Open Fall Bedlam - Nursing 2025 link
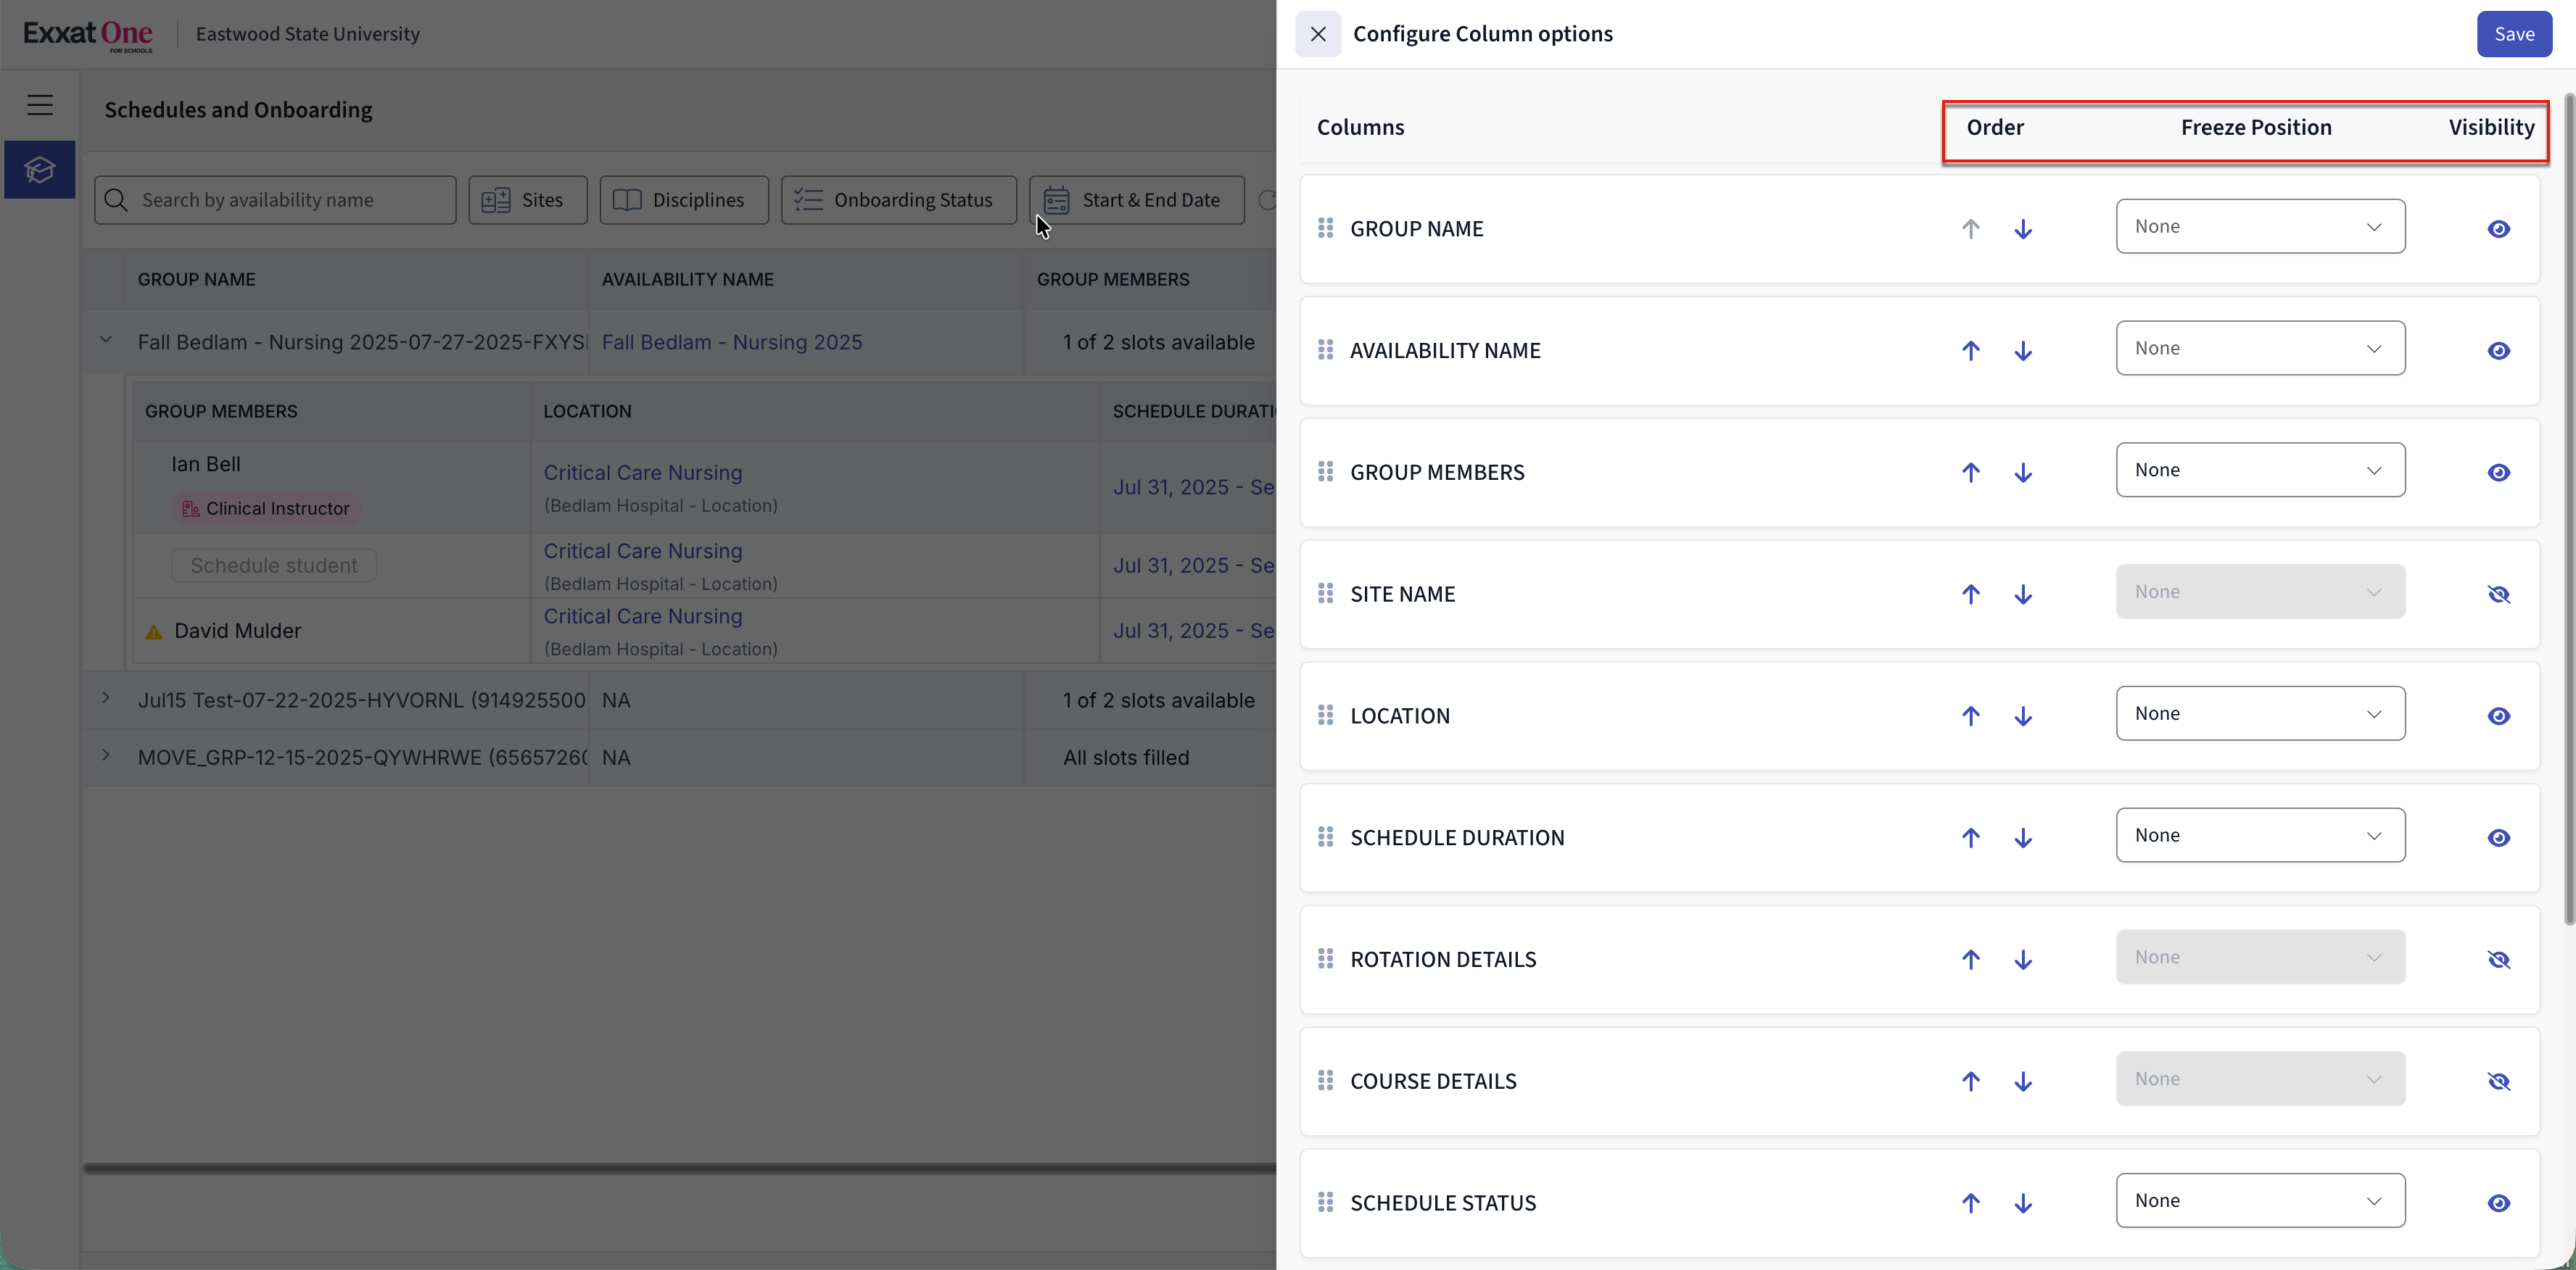Viewport: 2576px width, 1270px height. click(x=731, y=341)
